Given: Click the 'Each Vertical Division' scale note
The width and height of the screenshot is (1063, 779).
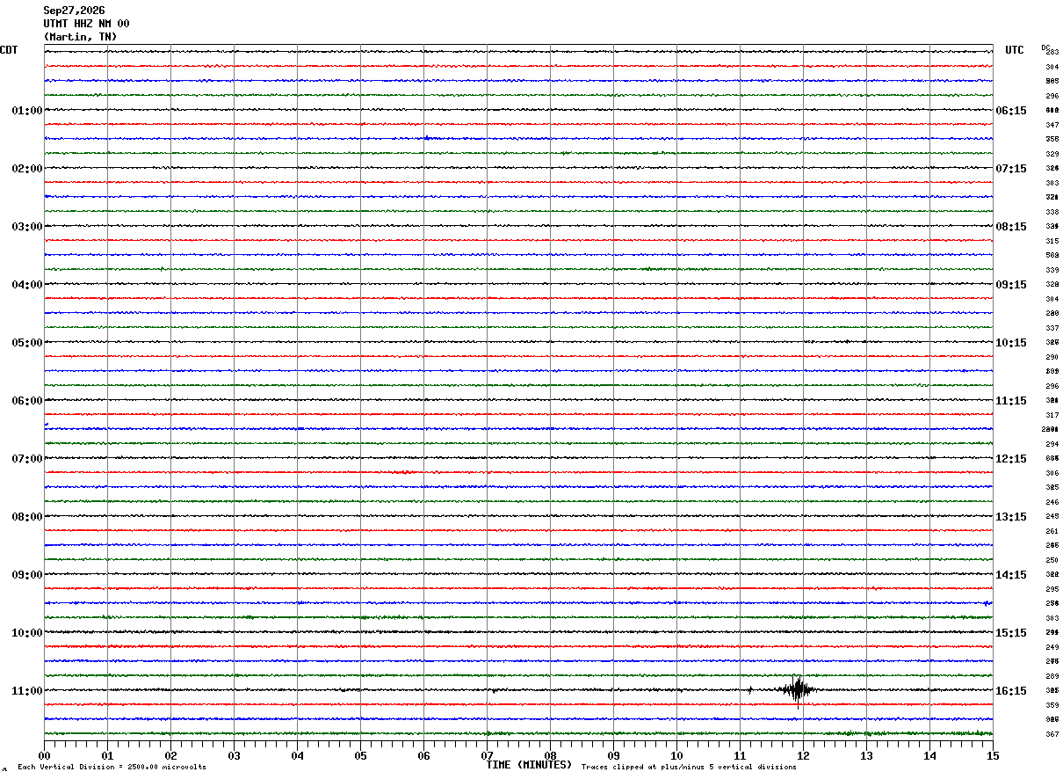Looking at the screenshot, I should click(x=112, y=767).
